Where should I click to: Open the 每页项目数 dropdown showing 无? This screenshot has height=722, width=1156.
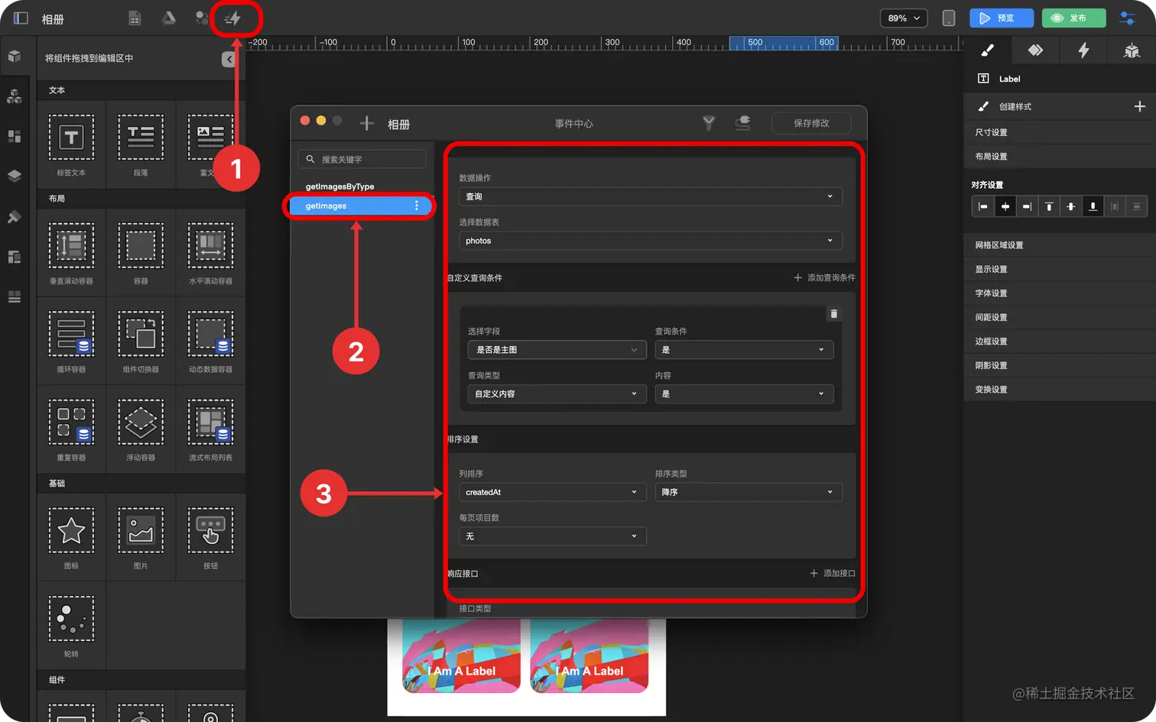coord(553,536)
